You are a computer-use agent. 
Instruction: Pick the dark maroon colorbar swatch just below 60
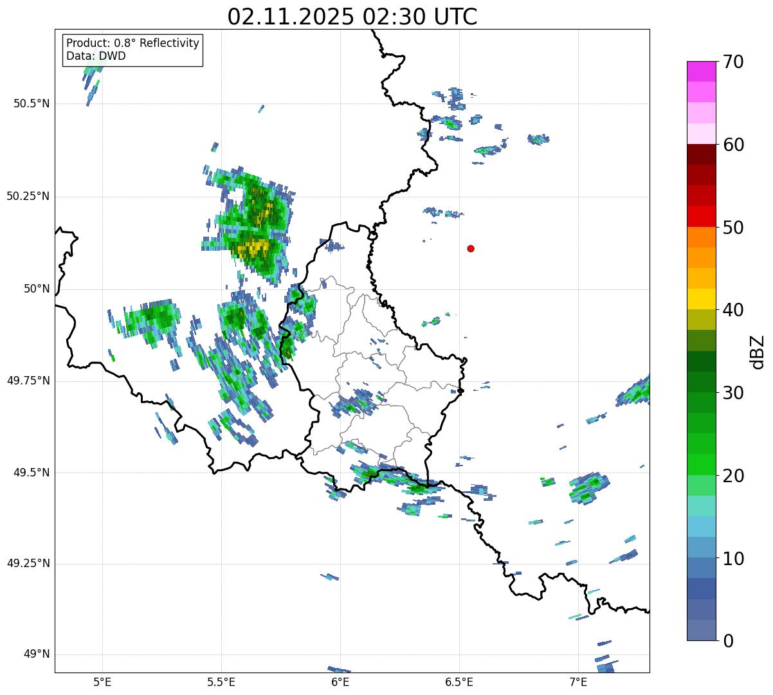[701, 154]
